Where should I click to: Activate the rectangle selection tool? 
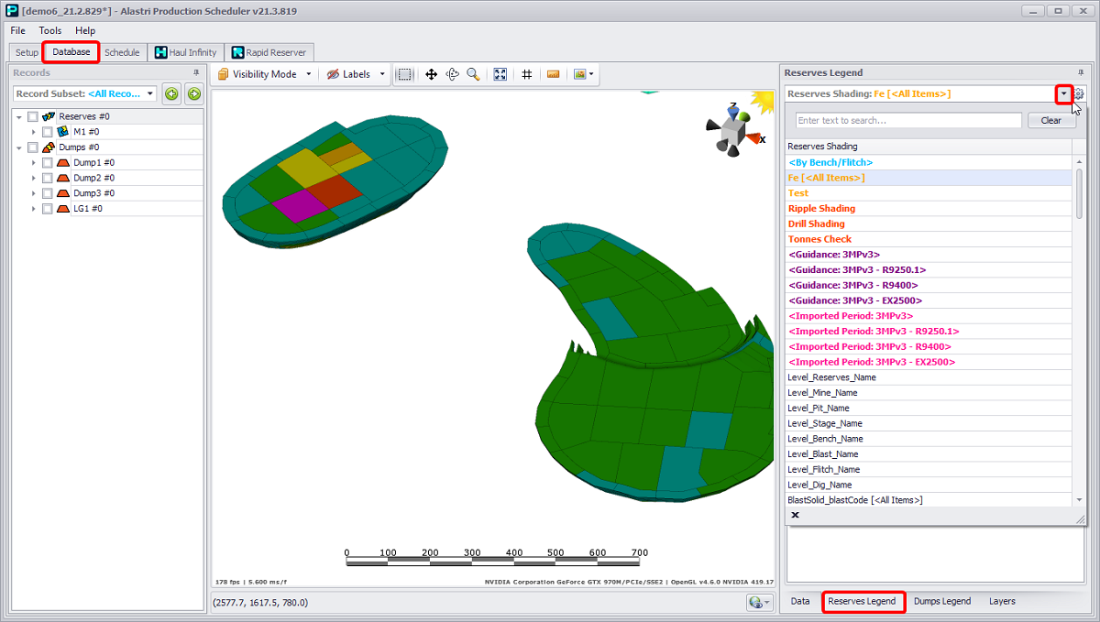pos(405,74)
